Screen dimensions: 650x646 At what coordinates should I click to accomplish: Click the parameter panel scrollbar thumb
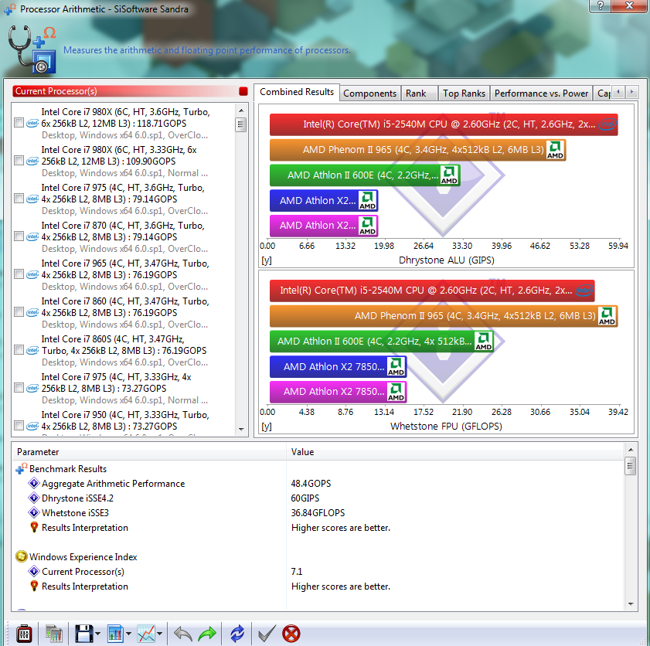[631, 465]
